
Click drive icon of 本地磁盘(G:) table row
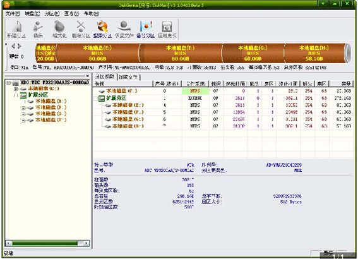[108, 119]
